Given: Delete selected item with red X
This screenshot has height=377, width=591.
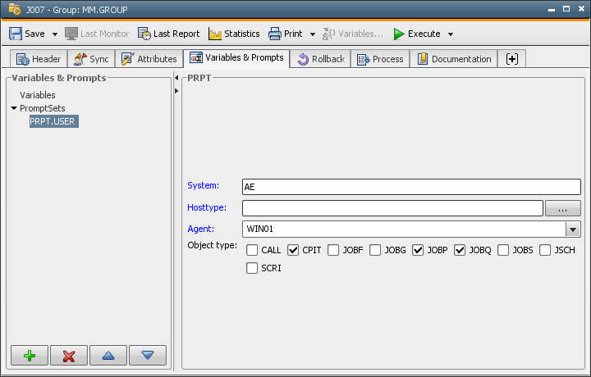Looking at the screenshot, I should tap(69, 356).
